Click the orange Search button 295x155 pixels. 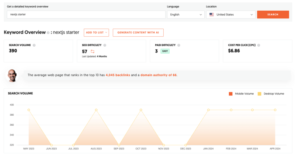tap(273, 14)
